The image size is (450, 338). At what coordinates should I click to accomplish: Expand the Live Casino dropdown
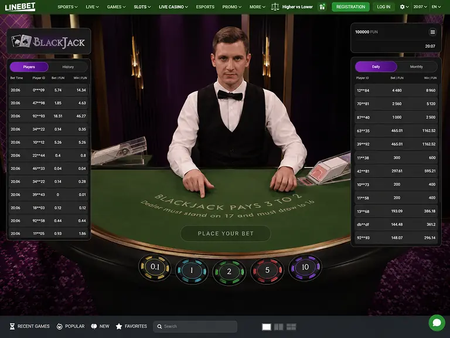[x=173, y=6]
